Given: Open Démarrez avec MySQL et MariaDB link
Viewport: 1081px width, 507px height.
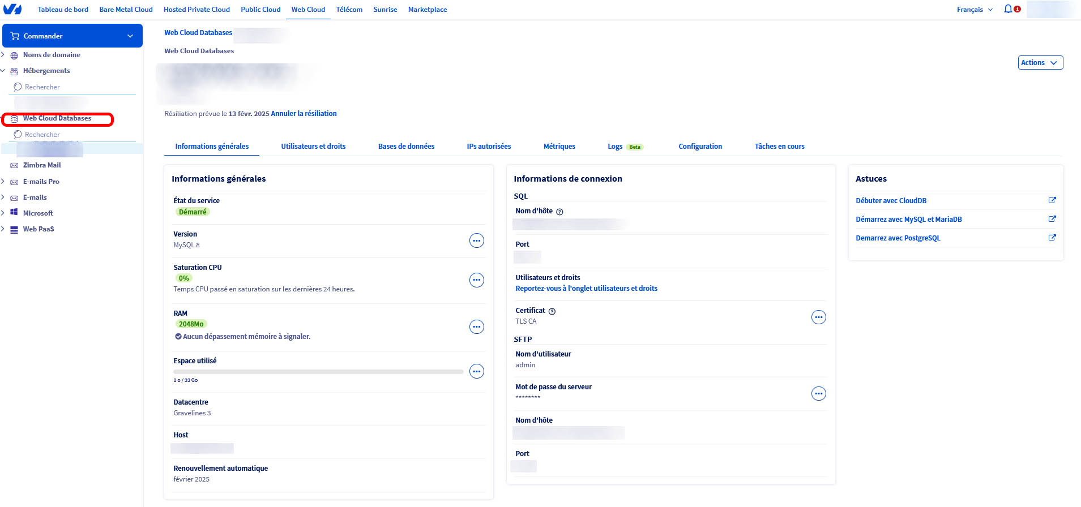Looking at the screenshot, I should tap(908, 220).
